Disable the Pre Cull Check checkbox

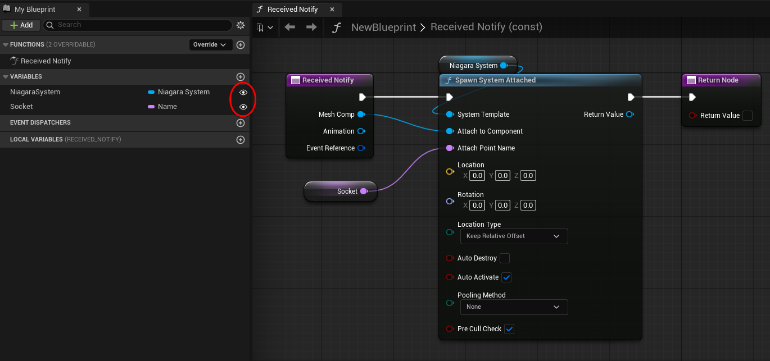pos(509,329)
